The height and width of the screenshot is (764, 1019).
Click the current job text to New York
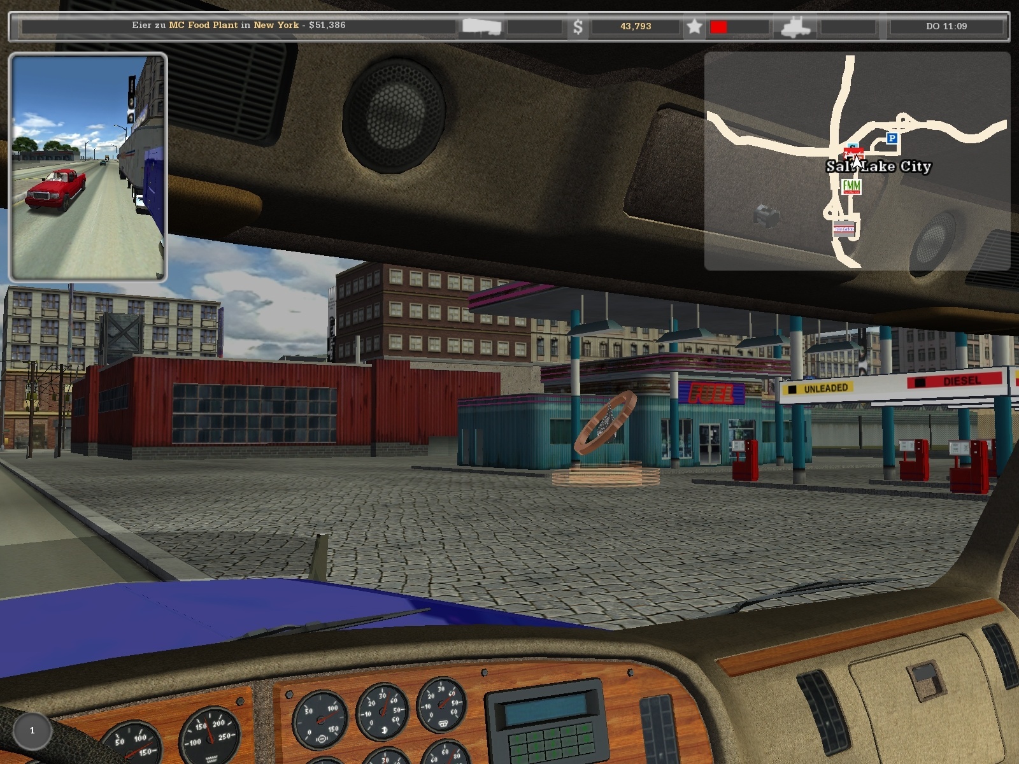coord(239,25)
